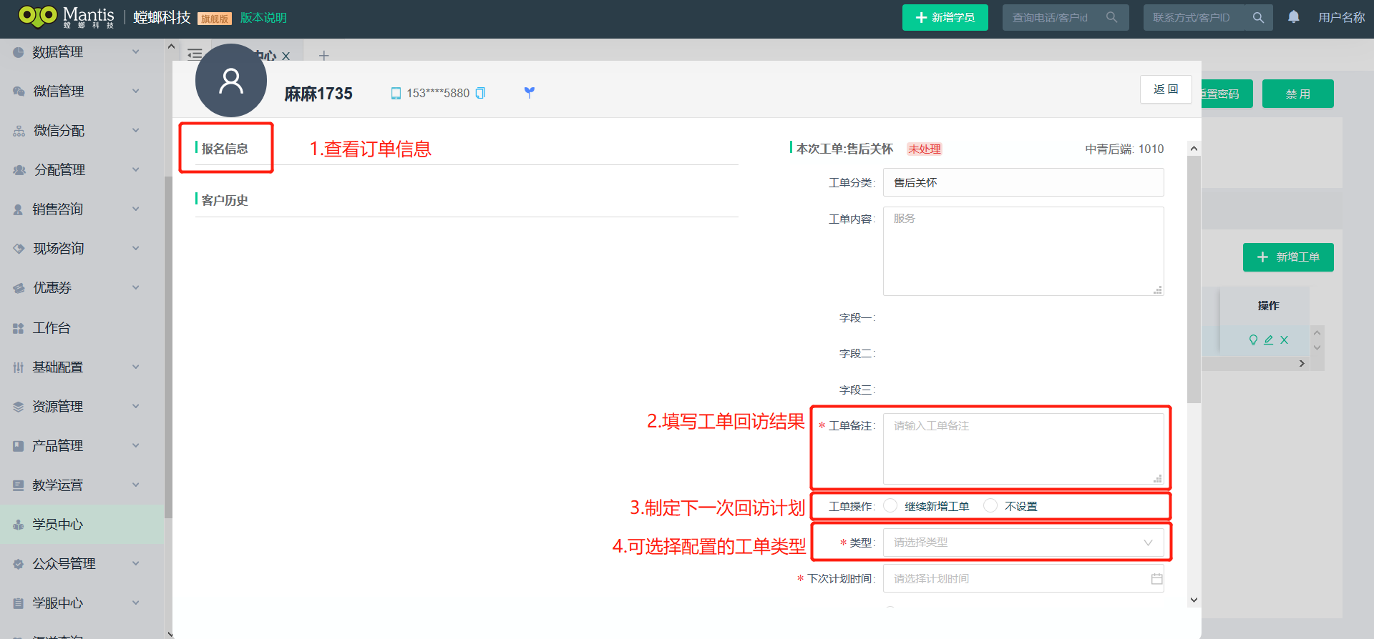Close the current tab with its X
Viewport: 1374px width, 639px height.
[286, 56]
